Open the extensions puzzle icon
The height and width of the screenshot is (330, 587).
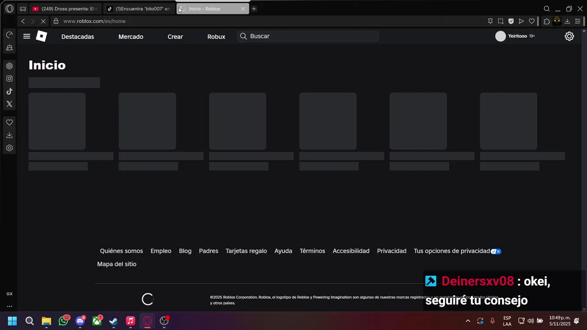(x=547, y=21)
